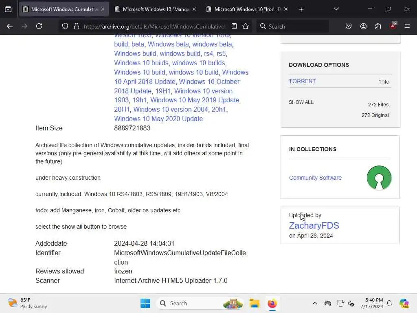Bookmark this page with star
417x313 pixels.
246,26
